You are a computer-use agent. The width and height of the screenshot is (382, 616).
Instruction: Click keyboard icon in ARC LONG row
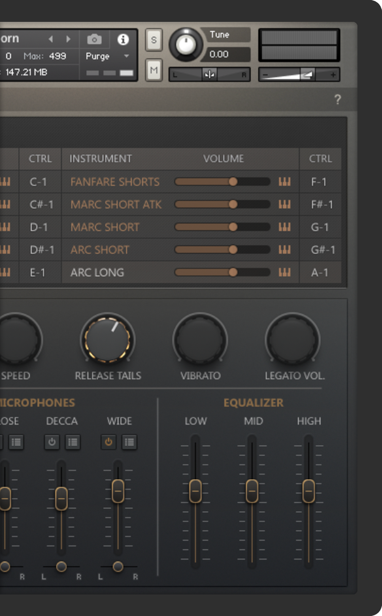(284, 272)
